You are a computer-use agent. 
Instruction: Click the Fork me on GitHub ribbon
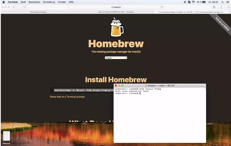pos(222,24)
